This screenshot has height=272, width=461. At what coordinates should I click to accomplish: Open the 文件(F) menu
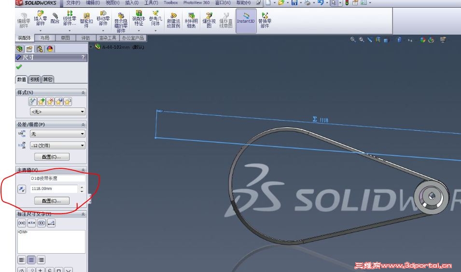(x=73, y=2)
